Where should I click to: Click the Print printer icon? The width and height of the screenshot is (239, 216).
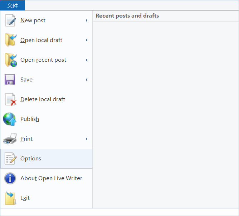click(x=10, y=139)
